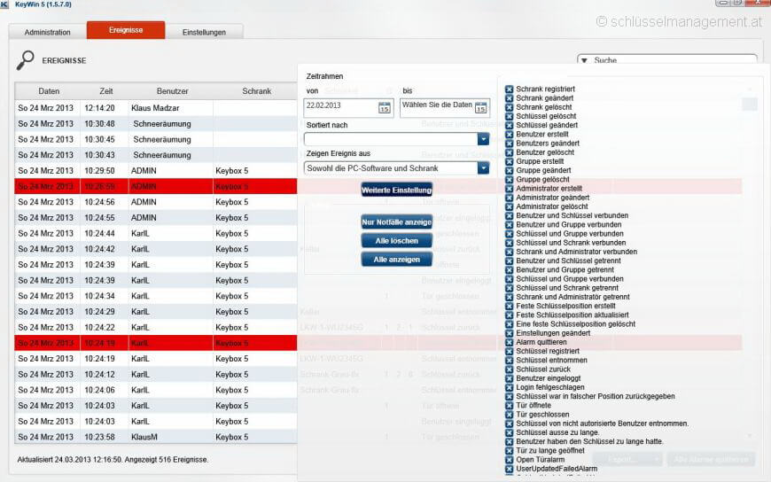Click the X icon beside 'Alarm quittieren'
Image resolution: width=771 pixels, height=482 pixels.
tap(510, 342)
